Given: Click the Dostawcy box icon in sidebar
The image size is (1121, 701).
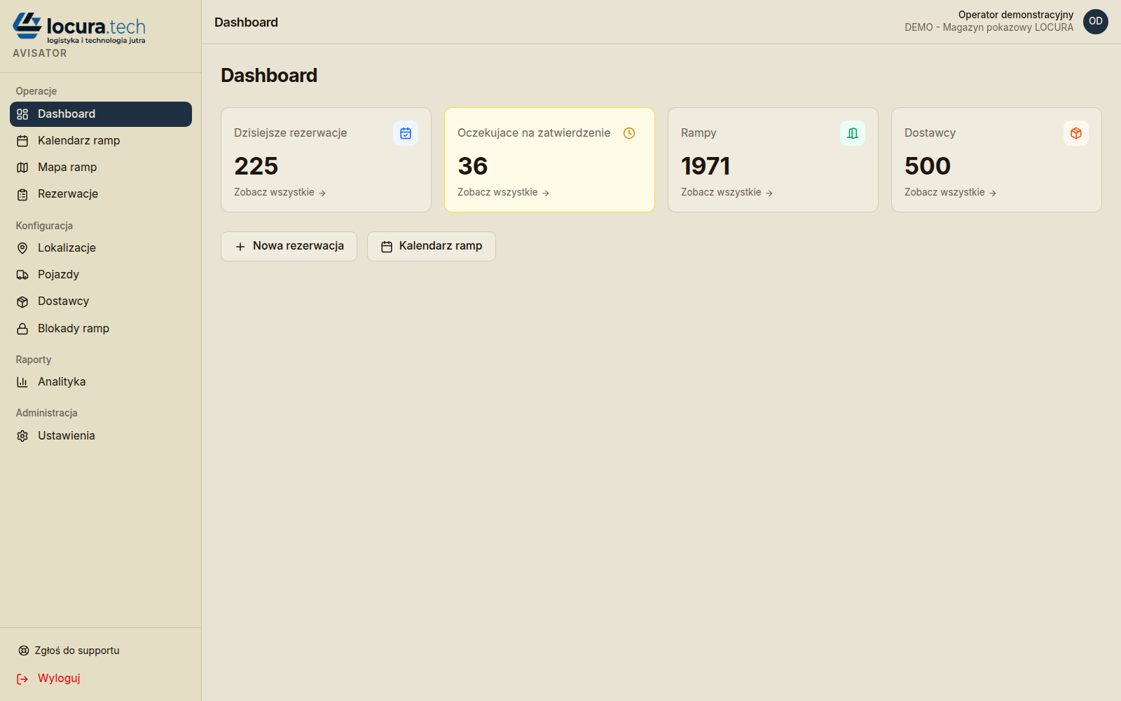Looking at the screenshot, I should (22, 301).
